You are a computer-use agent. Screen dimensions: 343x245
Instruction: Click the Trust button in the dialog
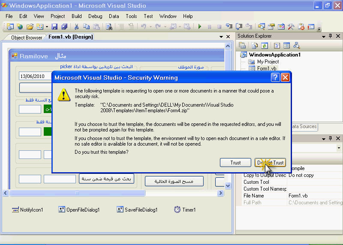point(235,163)
